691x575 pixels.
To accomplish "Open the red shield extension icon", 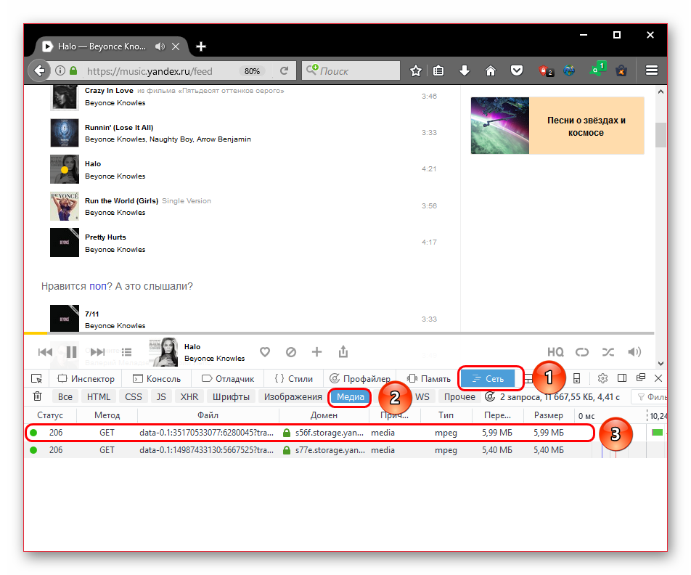I will (546, 70).
